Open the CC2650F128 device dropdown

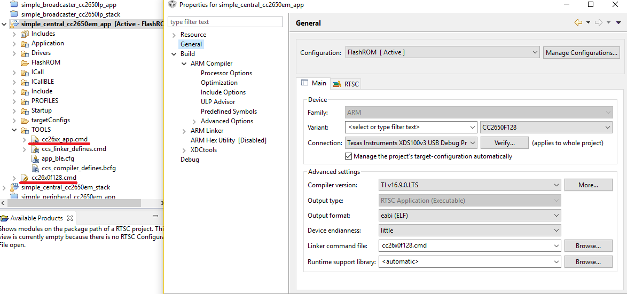pyautogui.click(x=608, y=128)
